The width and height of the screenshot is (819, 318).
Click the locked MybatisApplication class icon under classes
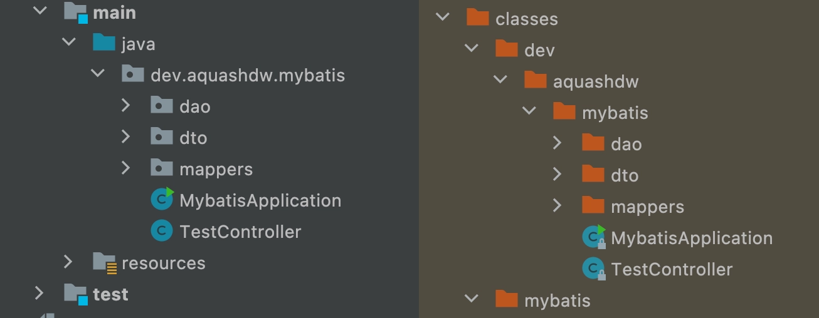point(593,237)
